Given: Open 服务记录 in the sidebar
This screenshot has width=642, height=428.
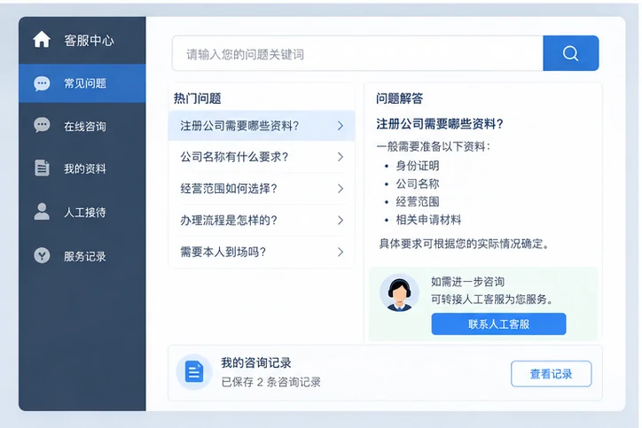Looking at the screenshot, I should coord(82,256).
